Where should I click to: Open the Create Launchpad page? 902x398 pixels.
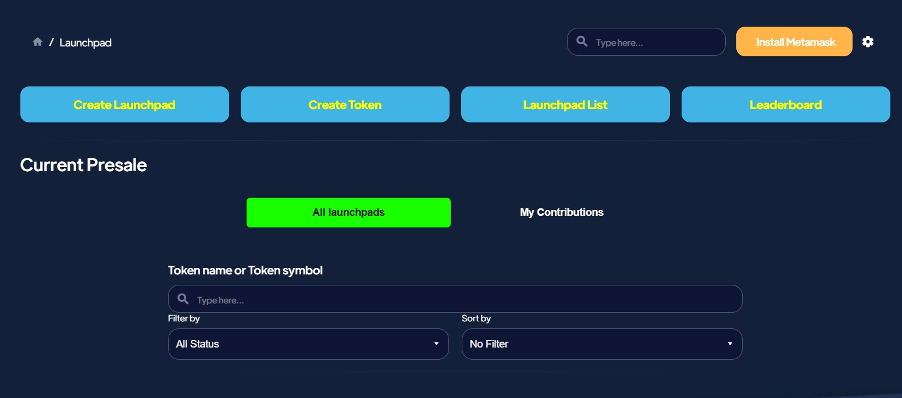pos(124,104)
